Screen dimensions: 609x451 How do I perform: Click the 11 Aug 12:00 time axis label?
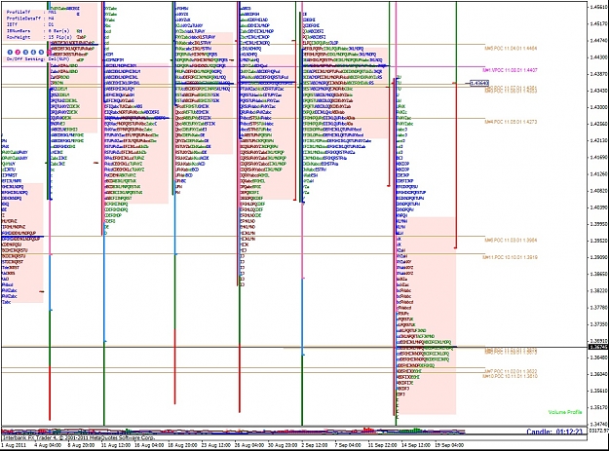(x=115, y=445)
